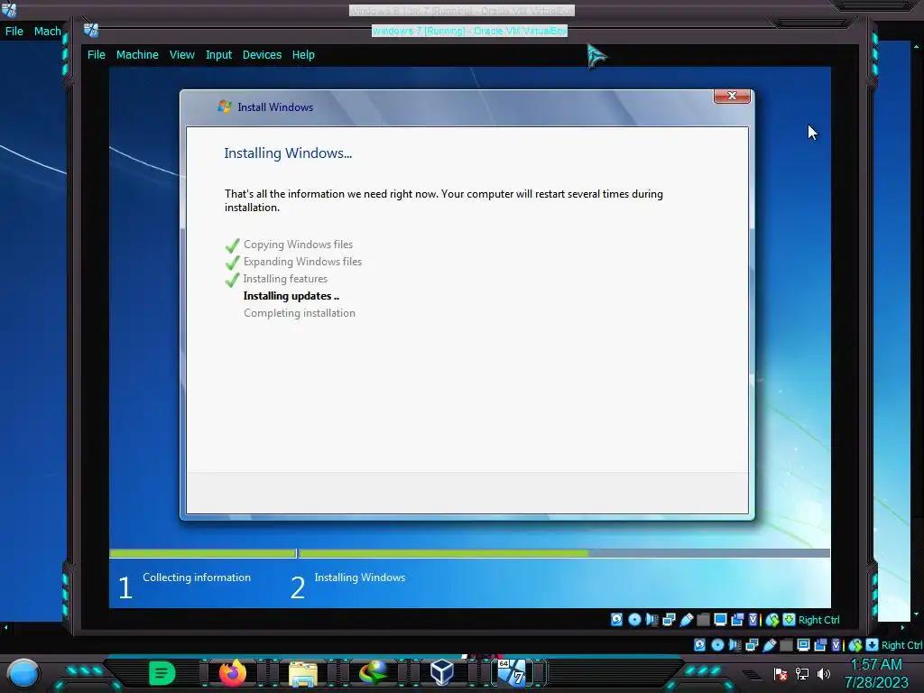Click the Installing Windows... heading
This screenshot has height=693, width=924.
pyautogui.click(x=288, y=153)
